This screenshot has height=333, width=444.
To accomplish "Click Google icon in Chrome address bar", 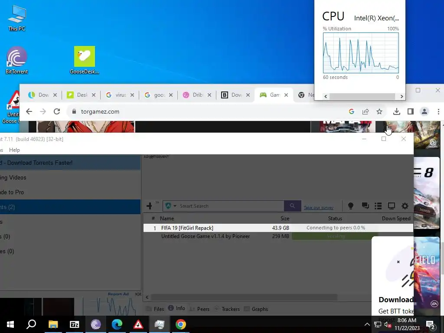I will tap(351, 111).
